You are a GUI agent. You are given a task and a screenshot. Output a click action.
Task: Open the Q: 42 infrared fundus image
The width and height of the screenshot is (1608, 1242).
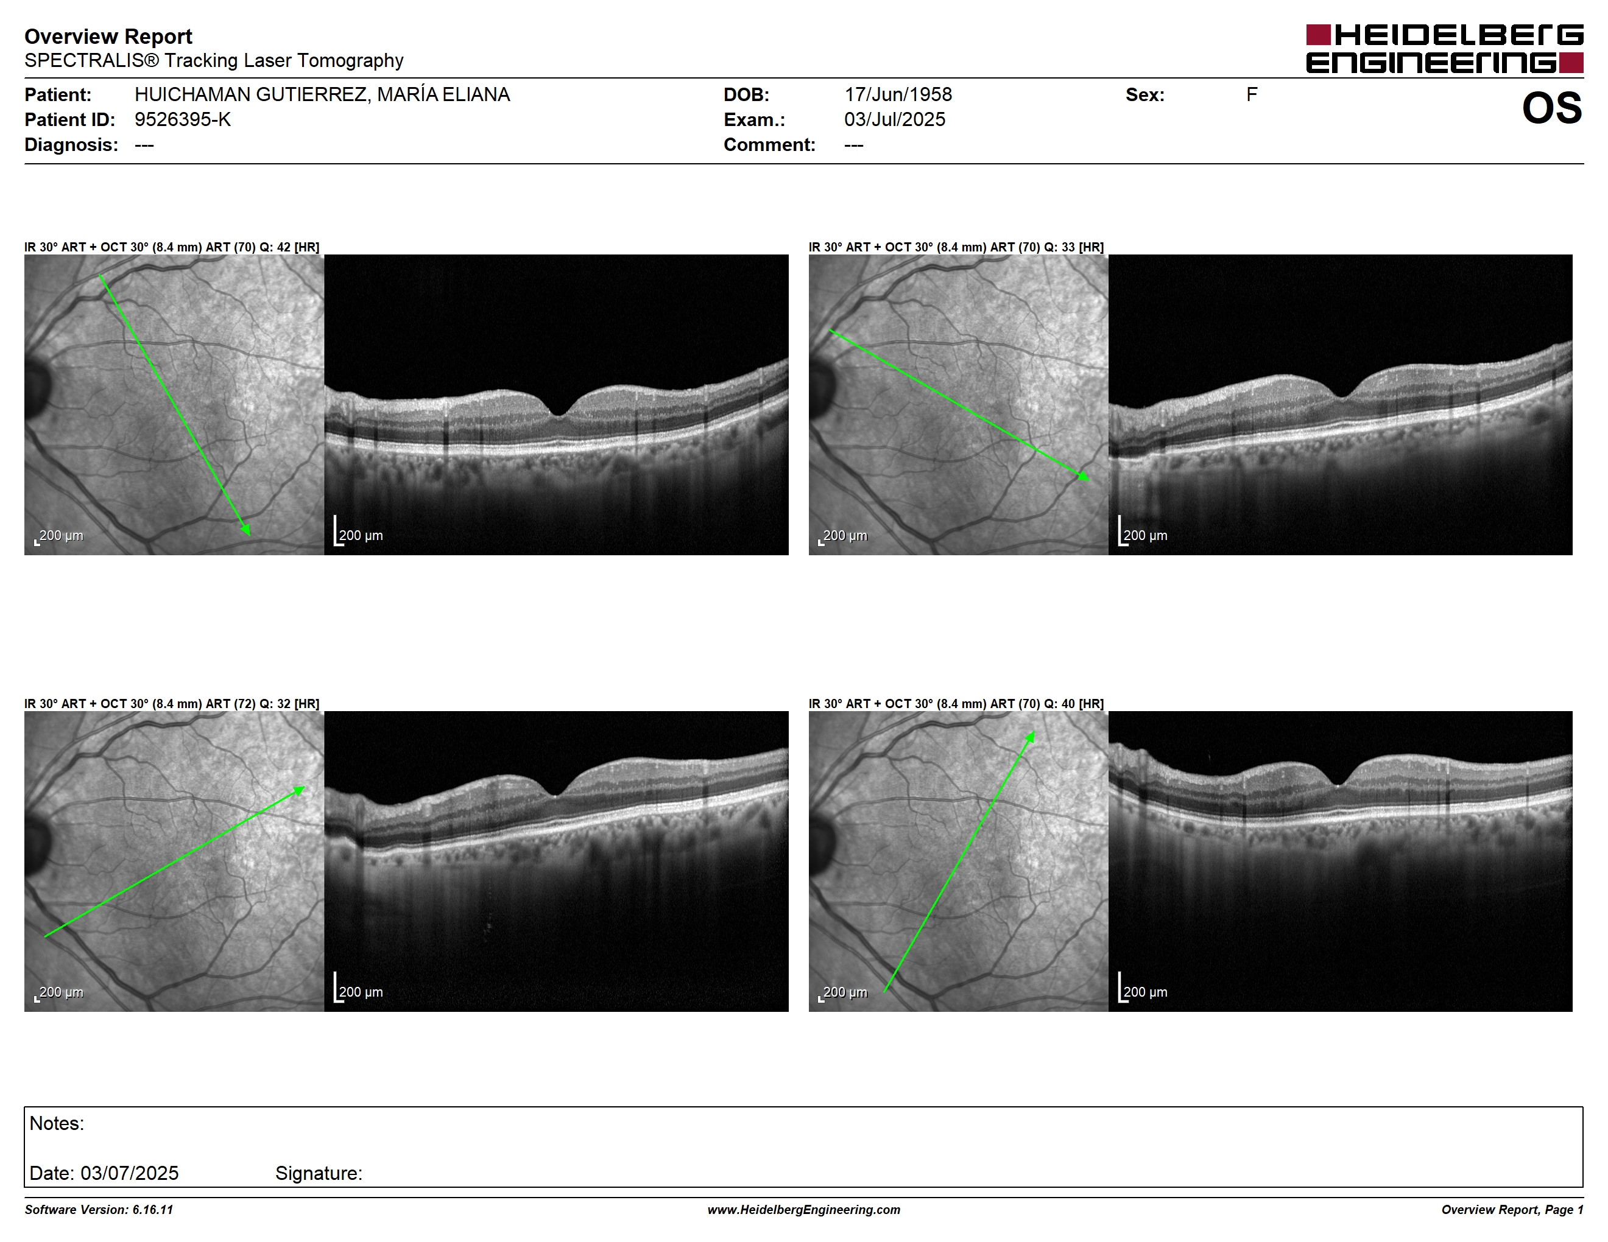(174, 405)
